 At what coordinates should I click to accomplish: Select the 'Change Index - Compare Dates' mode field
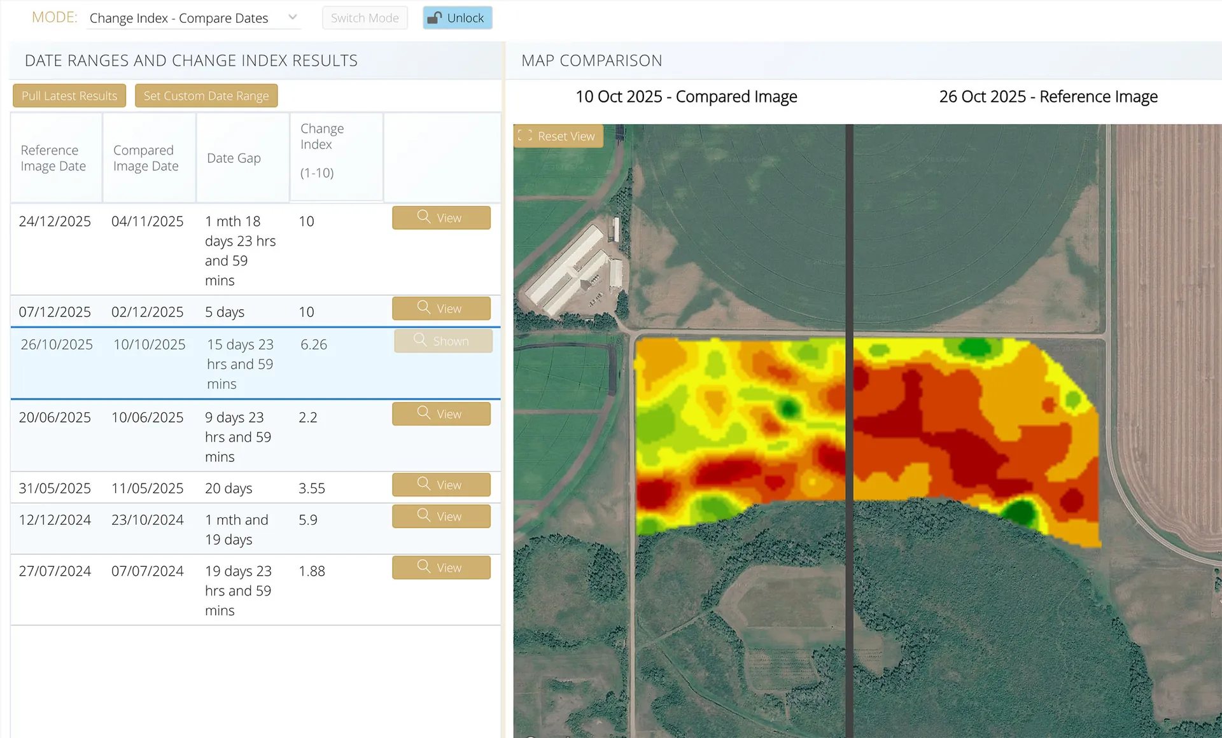click(x=193, y=18)
